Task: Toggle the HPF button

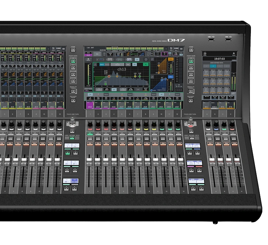Action: click(114, 90)
